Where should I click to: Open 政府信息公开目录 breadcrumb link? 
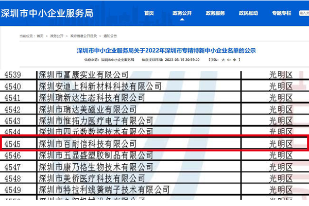click(x=83, y=36)
